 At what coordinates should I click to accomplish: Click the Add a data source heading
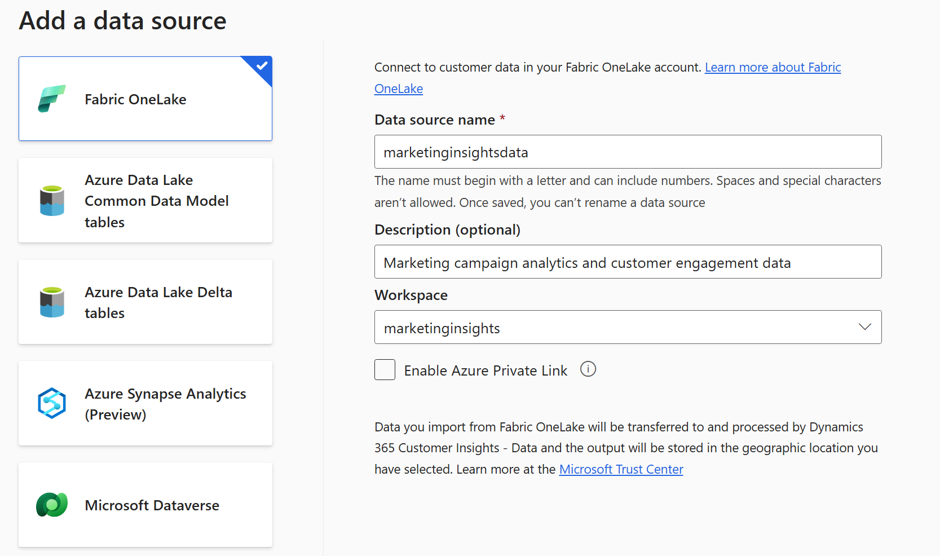(122, 21)
